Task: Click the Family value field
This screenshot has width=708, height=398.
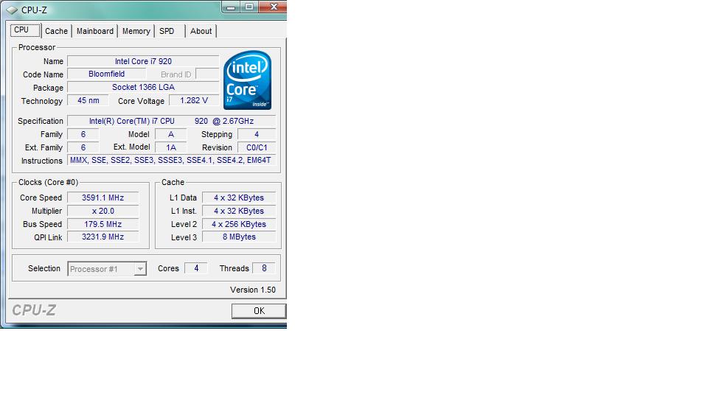Action: point(83,134)
